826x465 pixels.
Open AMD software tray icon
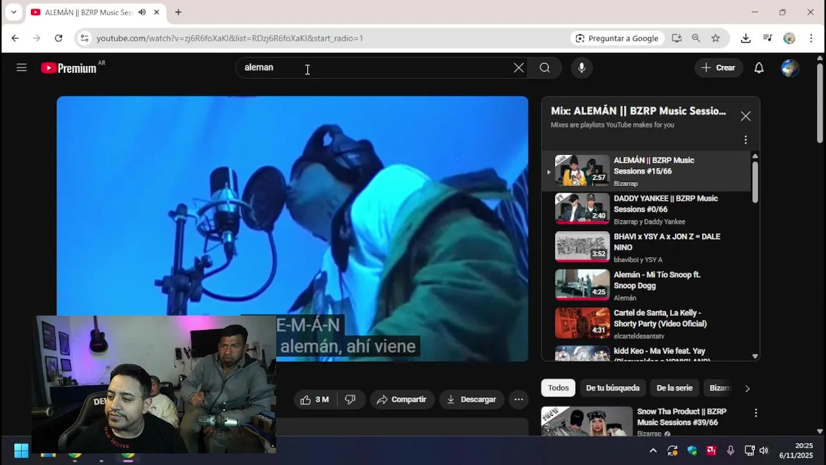(711, 451)
